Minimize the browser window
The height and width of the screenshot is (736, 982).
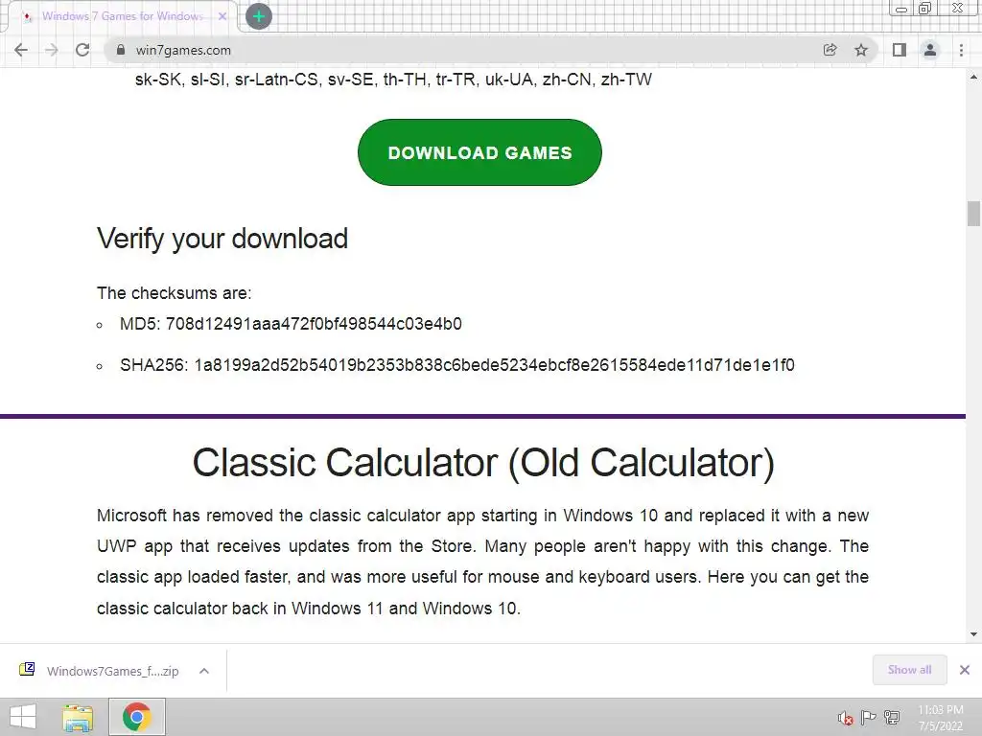click(901, 9)
